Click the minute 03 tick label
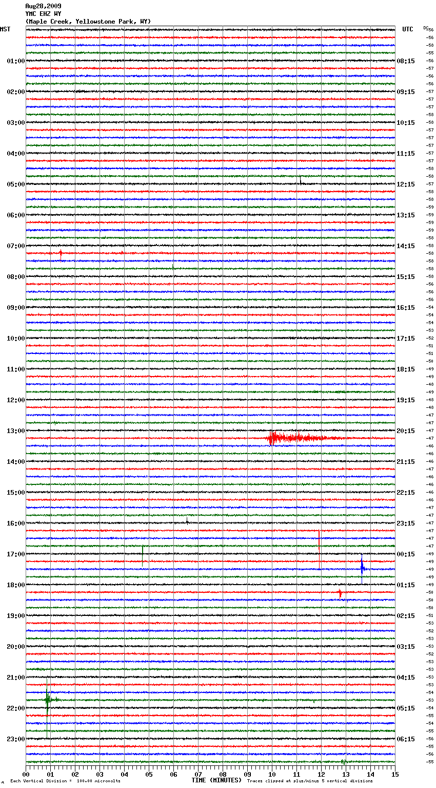 (x=100, y=775)
